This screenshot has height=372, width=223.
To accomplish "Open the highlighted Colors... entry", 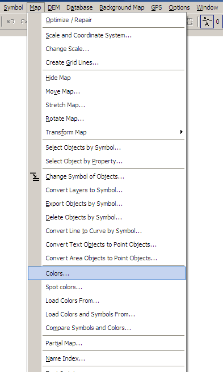I will point(107,273).
